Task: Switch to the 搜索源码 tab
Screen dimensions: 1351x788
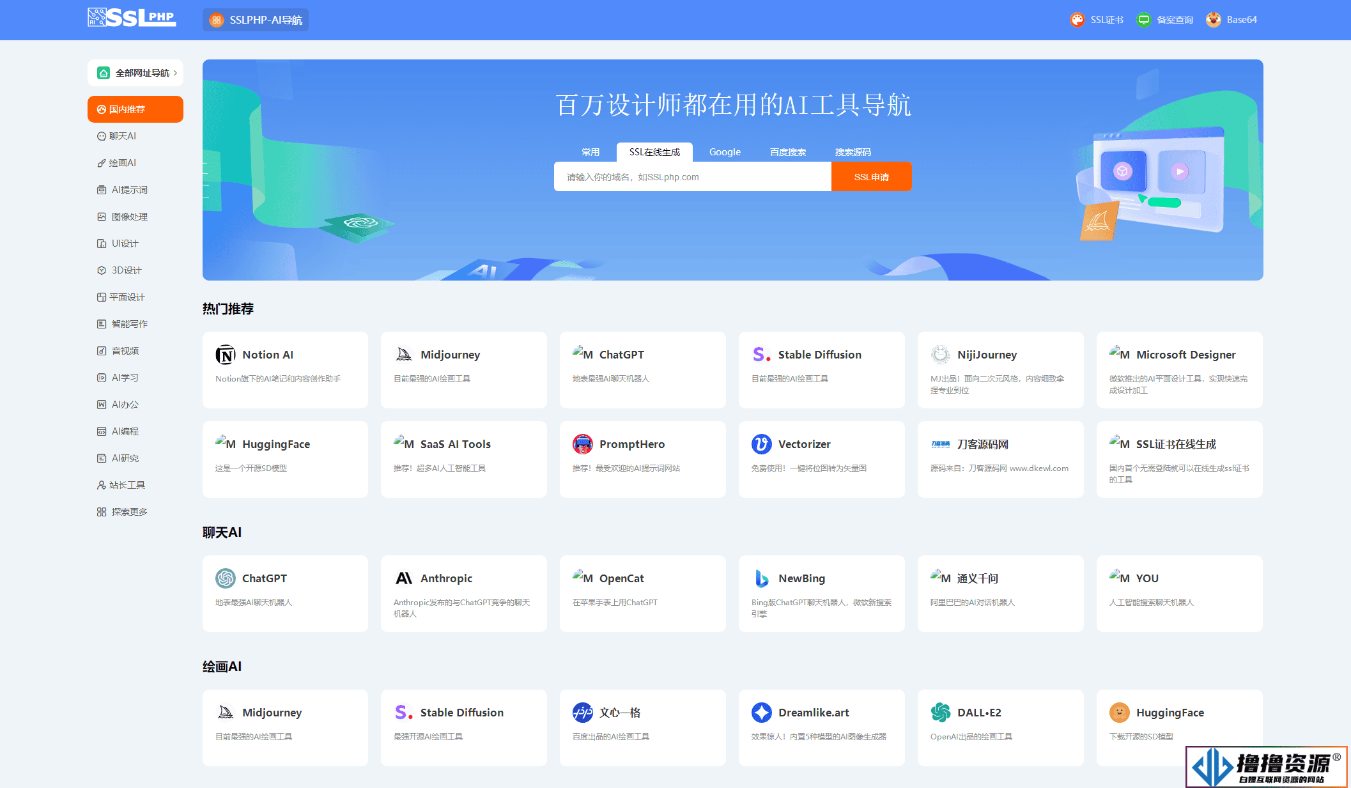Action: click(853, 152)
